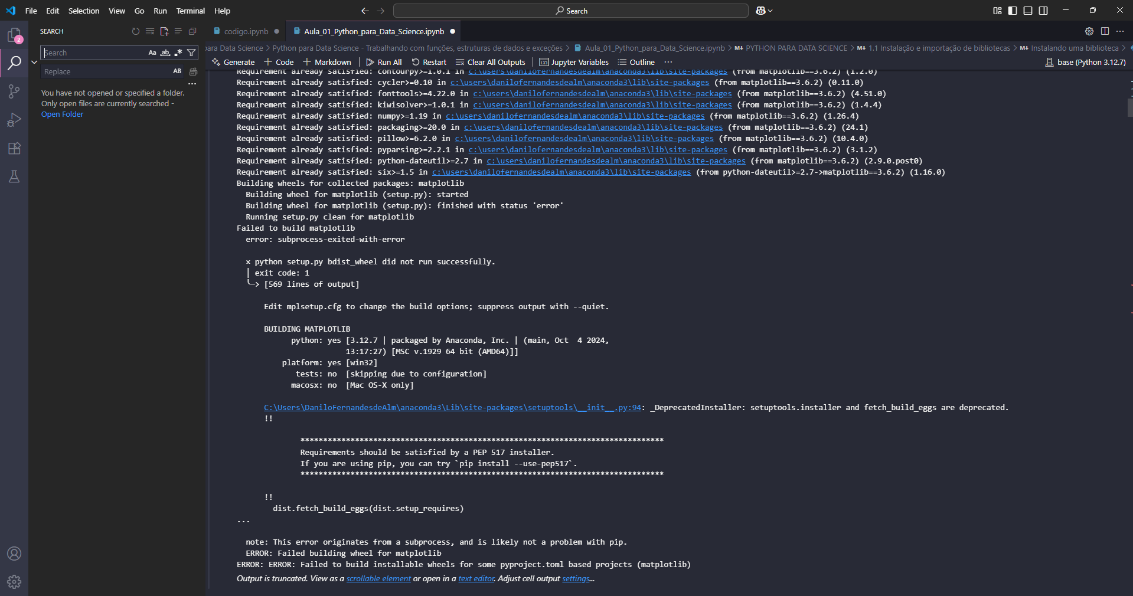Go forward with the right arrow
The height and width of the screenshot is (596, 1133).
point(380,11)
